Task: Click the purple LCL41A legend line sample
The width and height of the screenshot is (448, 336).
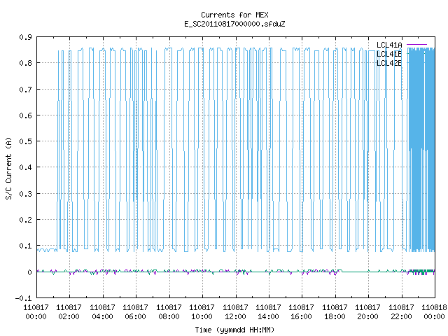Action: point(417,45)
